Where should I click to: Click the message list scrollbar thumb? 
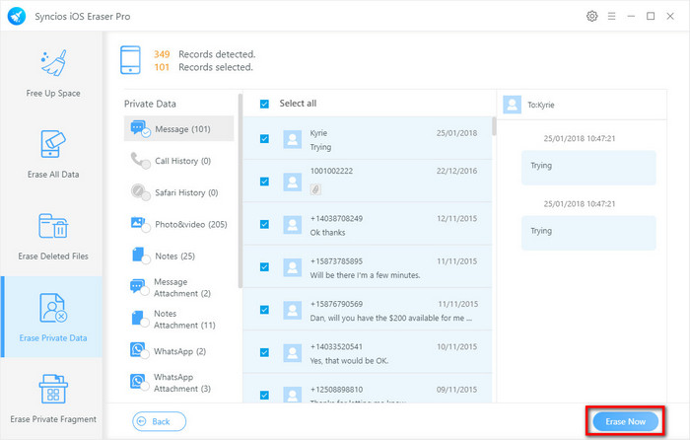(x=494, y=126)
